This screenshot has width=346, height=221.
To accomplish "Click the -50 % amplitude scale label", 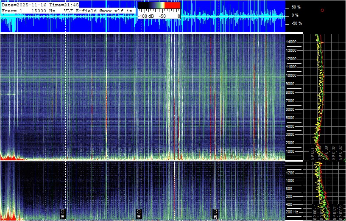I will (296, 23).
